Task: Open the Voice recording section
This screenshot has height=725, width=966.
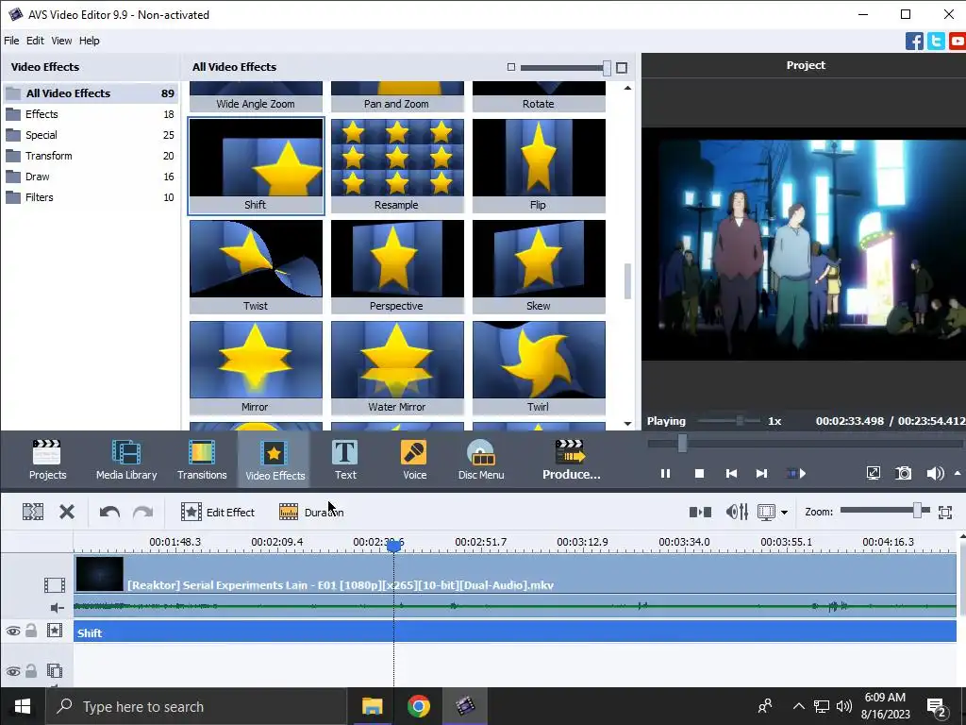Action: tap(414, 460)
